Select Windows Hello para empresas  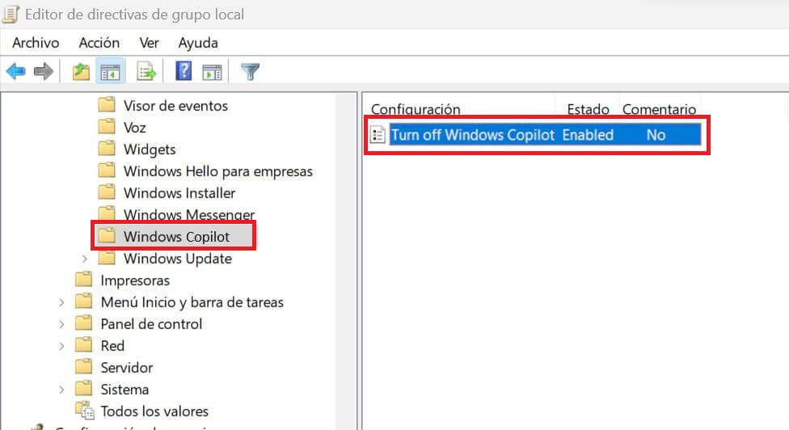218,171
